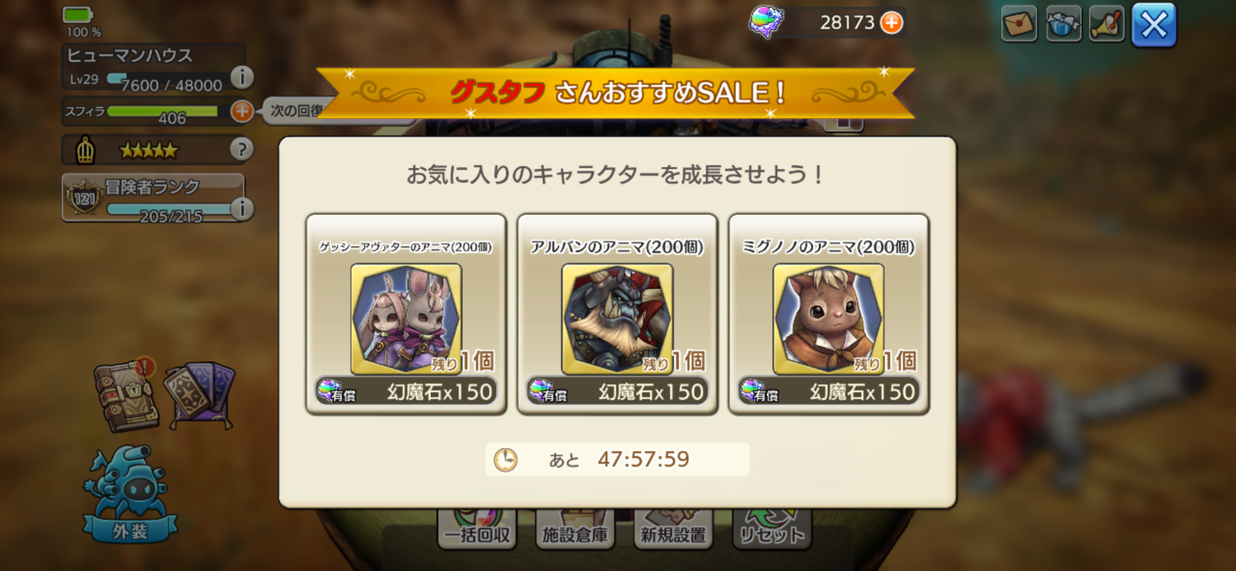
Task: Refill スフィラ with the orange plus button
Action: coord(241,110)
